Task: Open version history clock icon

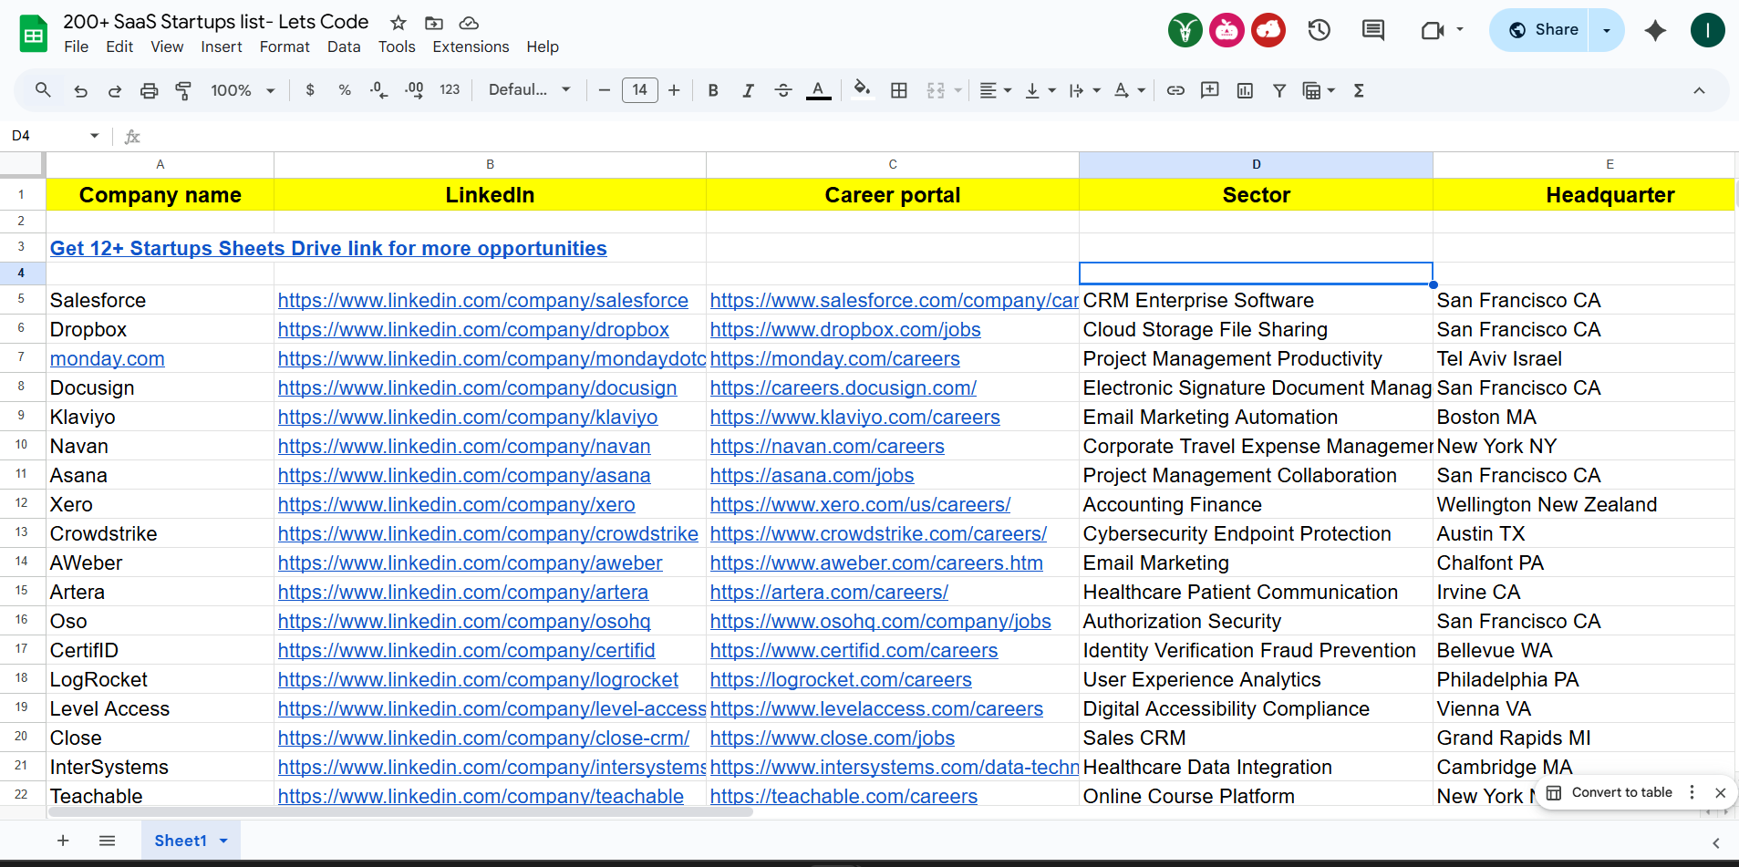Action: (x=1319, y=30)
